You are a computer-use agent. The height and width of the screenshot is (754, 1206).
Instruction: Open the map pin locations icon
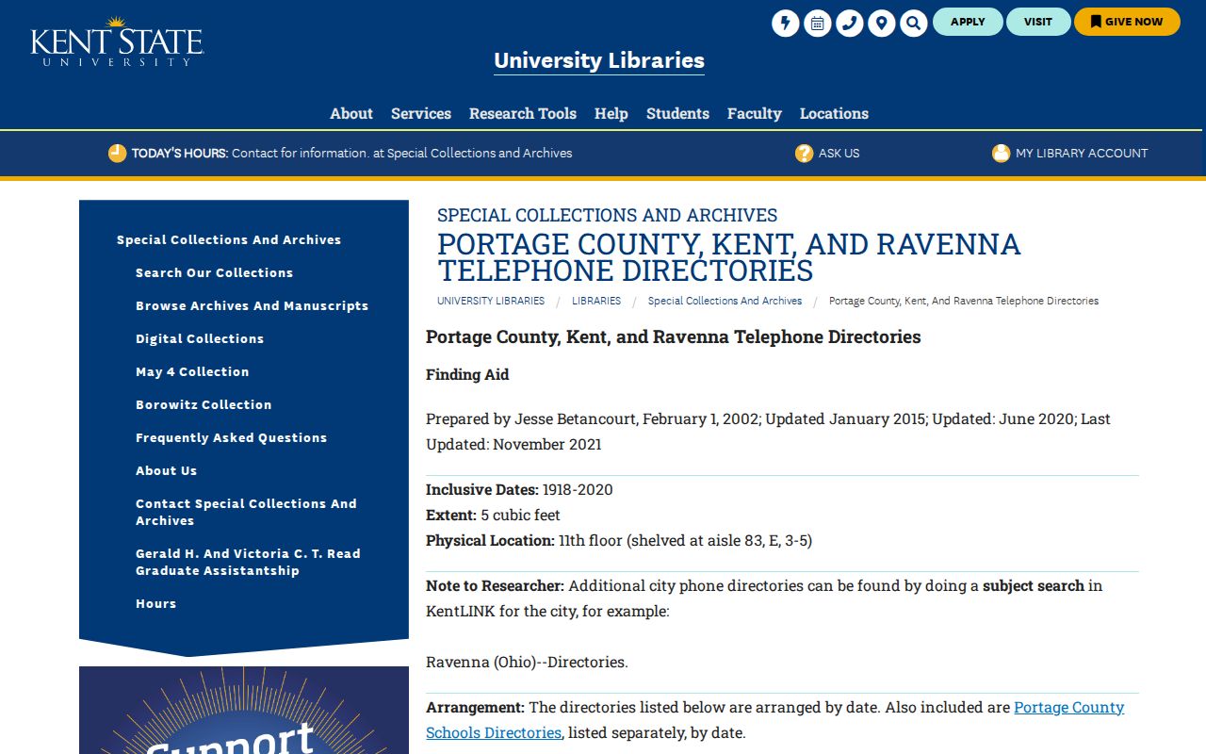click(x=882, y=23)
